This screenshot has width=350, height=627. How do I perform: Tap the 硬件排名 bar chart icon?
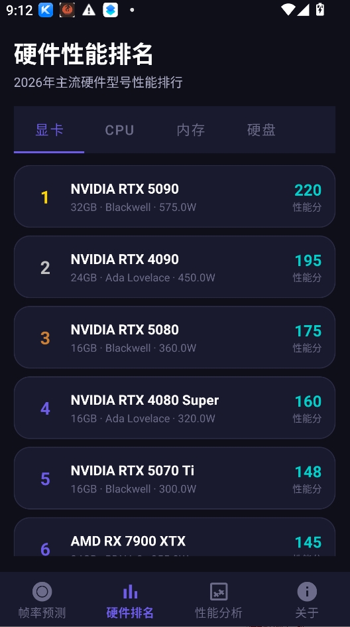pyautogui.click(x=130, y=591)
